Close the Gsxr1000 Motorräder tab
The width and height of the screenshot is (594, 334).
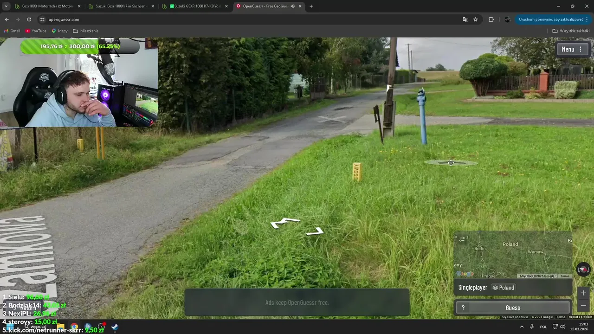click(x=79, y=6)
